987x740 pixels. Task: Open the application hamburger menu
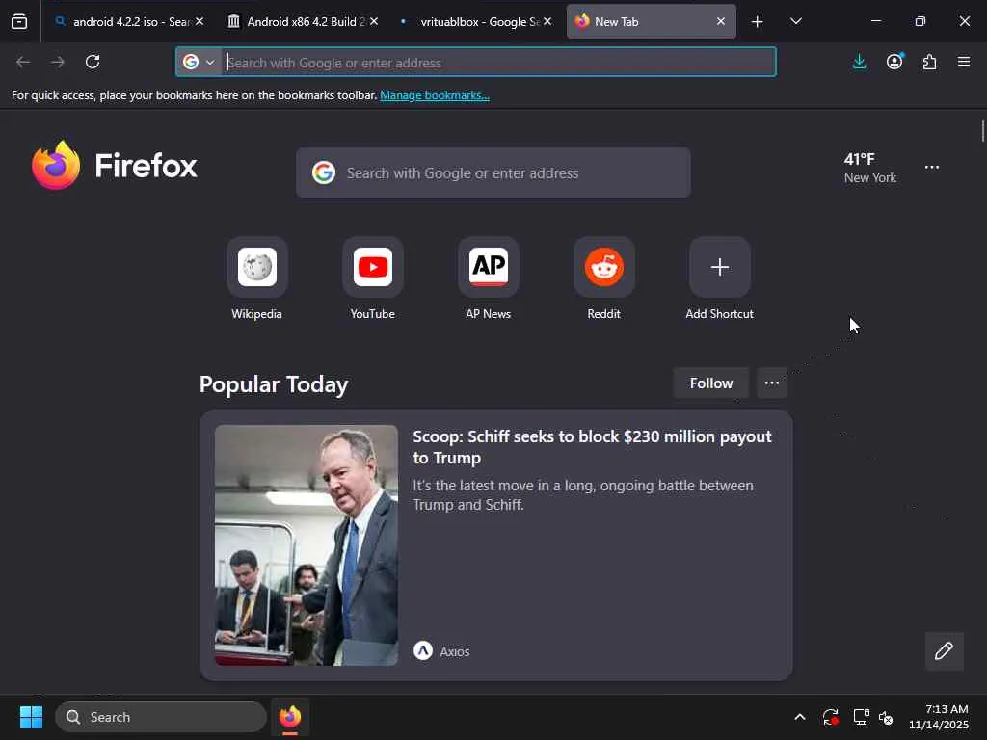(964, 62)
